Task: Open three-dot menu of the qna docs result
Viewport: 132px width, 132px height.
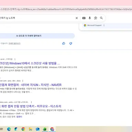Action: [x=23, y=81]
